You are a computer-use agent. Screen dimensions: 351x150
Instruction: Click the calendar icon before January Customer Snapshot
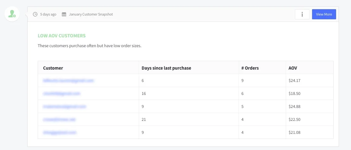pyautogui.click(x=64, y=14)
